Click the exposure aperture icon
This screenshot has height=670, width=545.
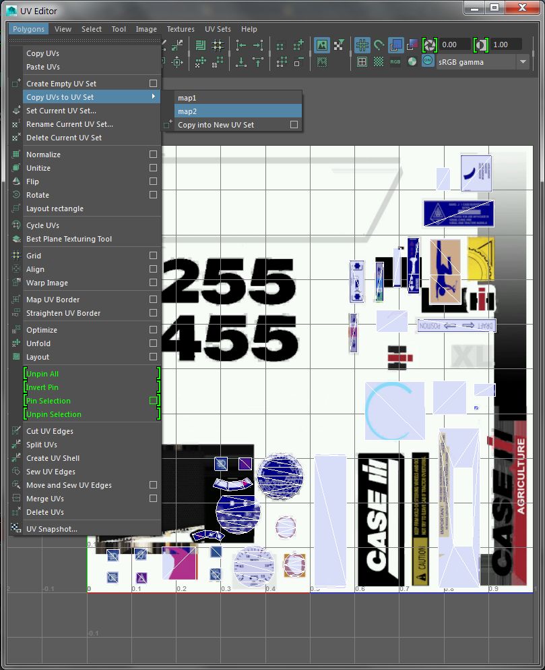point(430,45)
